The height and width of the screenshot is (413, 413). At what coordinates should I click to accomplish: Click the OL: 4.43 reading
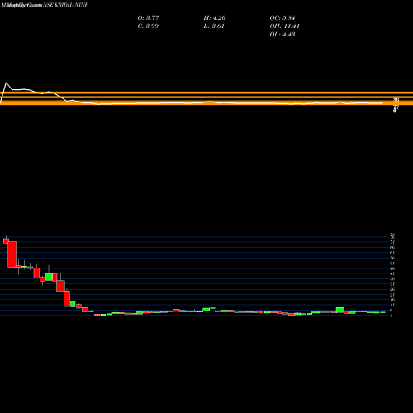coord(282,35)
